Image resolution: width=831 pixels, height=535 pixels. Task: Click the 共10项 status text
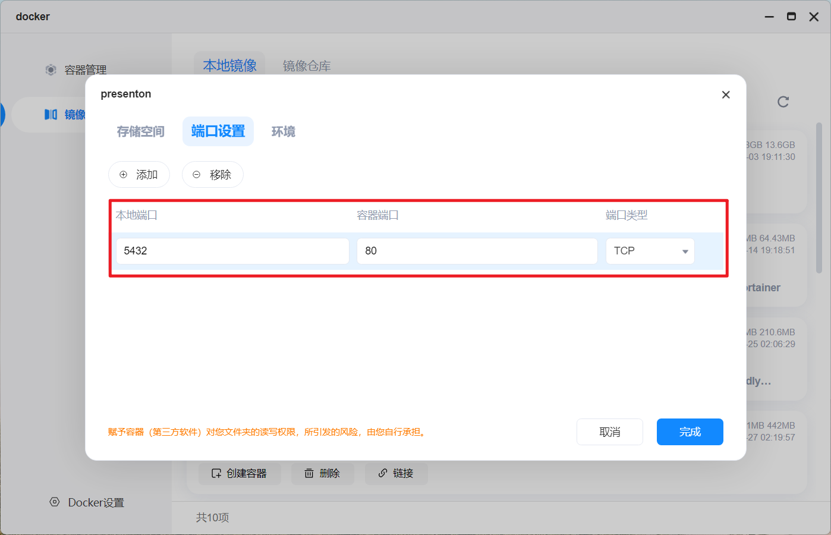tap(212, 518)
